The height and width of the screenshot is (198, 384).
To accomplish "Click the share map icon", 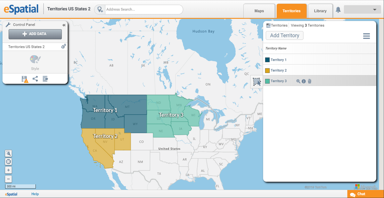I will coord(35,79).
